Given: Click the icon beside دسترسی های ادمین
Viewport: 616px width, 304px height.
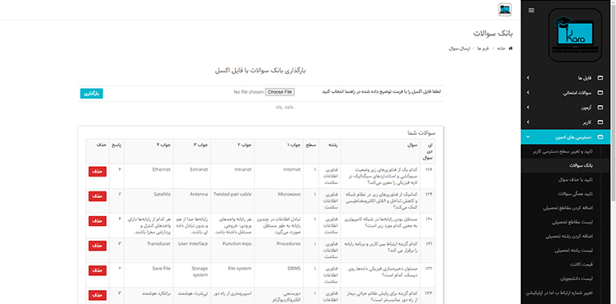Looking at the screenshot, I should (x=600, y=137).
